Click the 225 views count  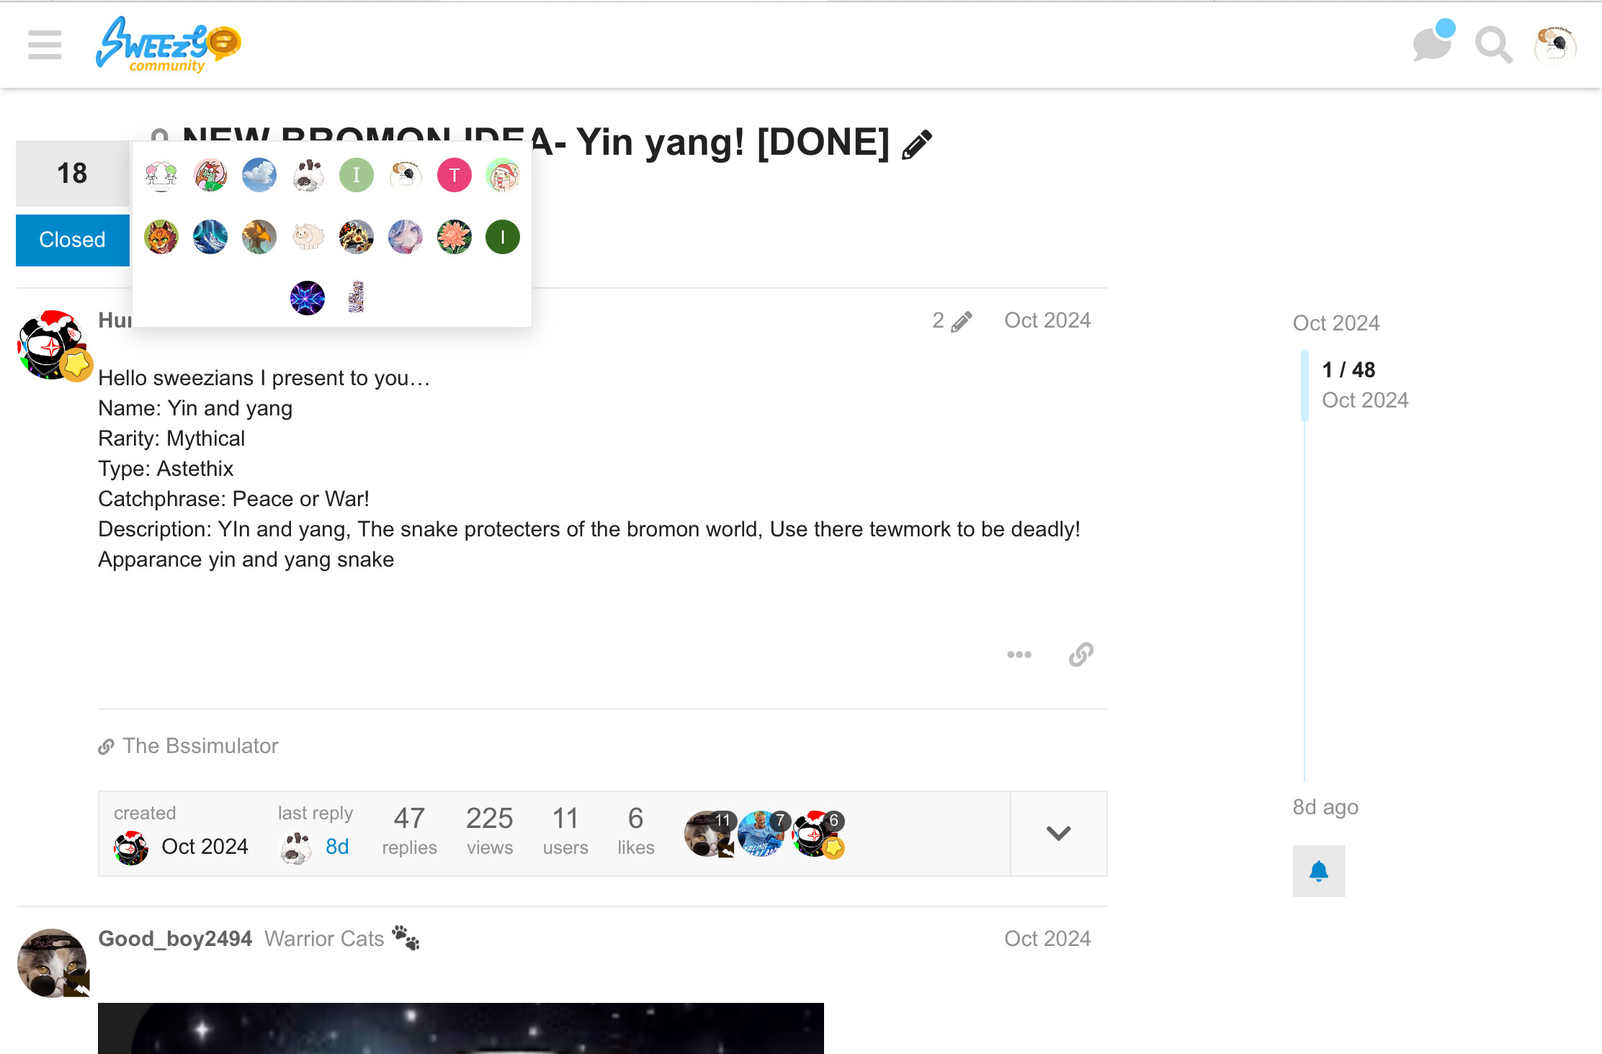(x=490, y=832)
